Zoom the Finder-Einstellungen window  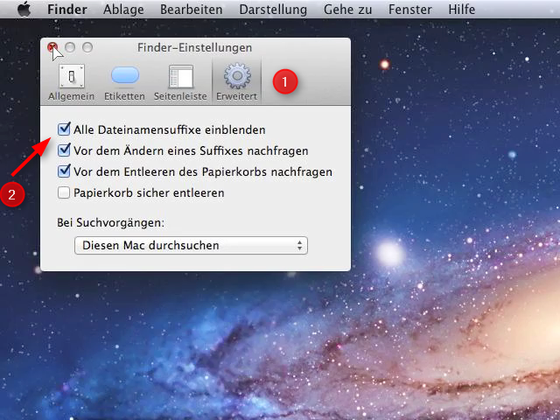87,47
